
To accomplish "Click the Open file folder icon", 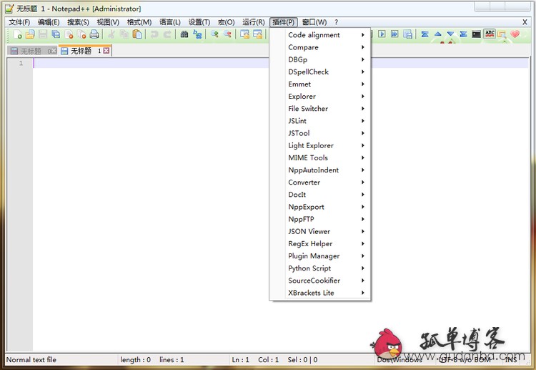I will coord(30,34).
